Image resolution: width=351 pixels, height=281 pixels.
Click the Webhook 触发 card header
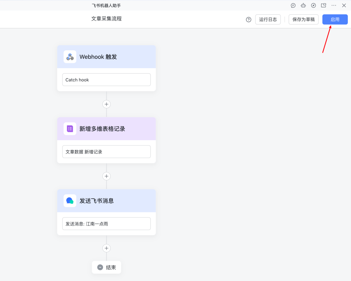point(107,57)
